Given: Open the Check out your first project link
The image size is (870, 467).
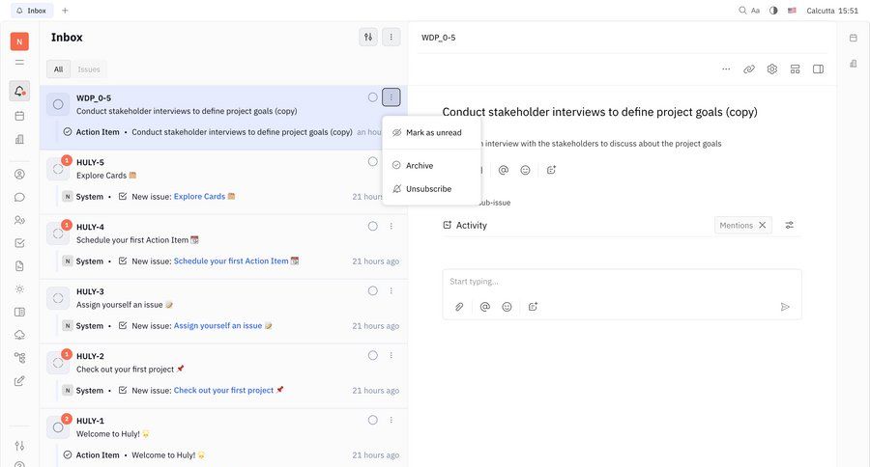Looking at the screenshot, I should (x=228, y=391).
